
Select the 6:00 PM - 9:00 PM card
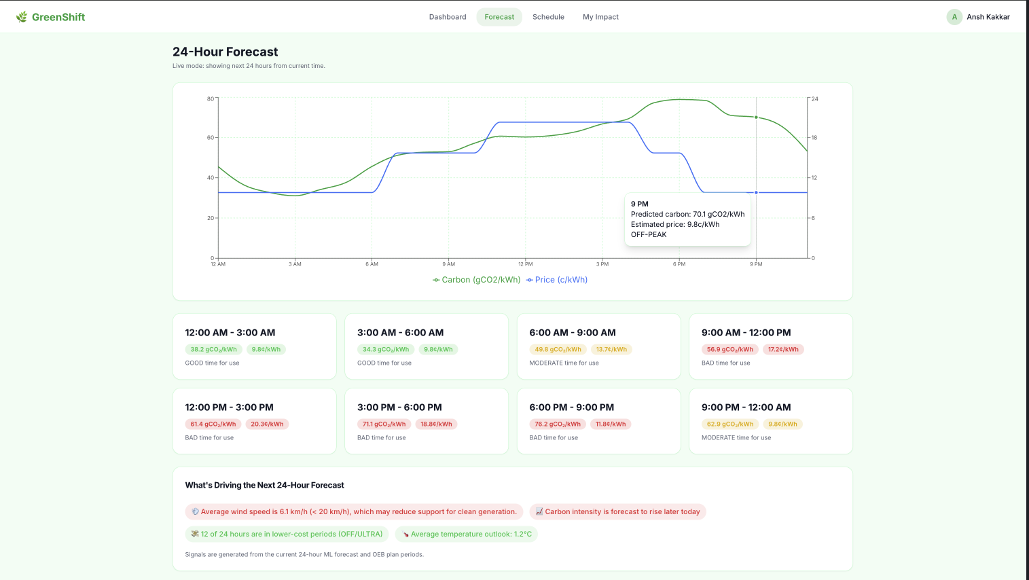[599, 421]
